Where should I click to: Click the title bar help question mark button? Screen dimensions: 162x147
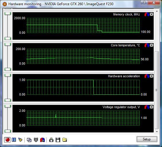(144, 3)
